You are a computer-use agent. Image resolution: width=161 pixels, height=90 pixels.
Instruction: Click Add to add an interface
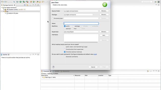point(104,35)
